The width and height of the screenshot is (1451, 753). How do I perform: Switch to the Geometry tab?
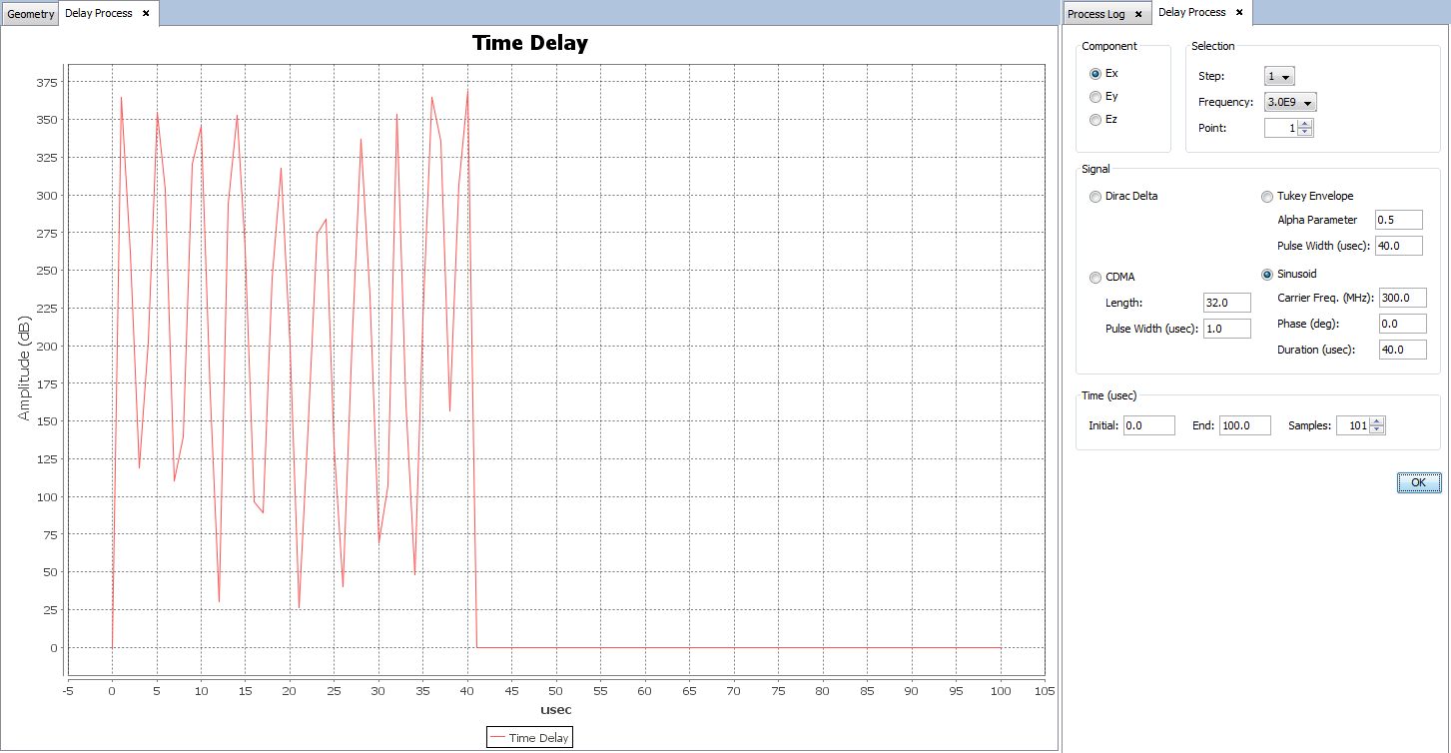pyautogui.click(x=30, y=14)
